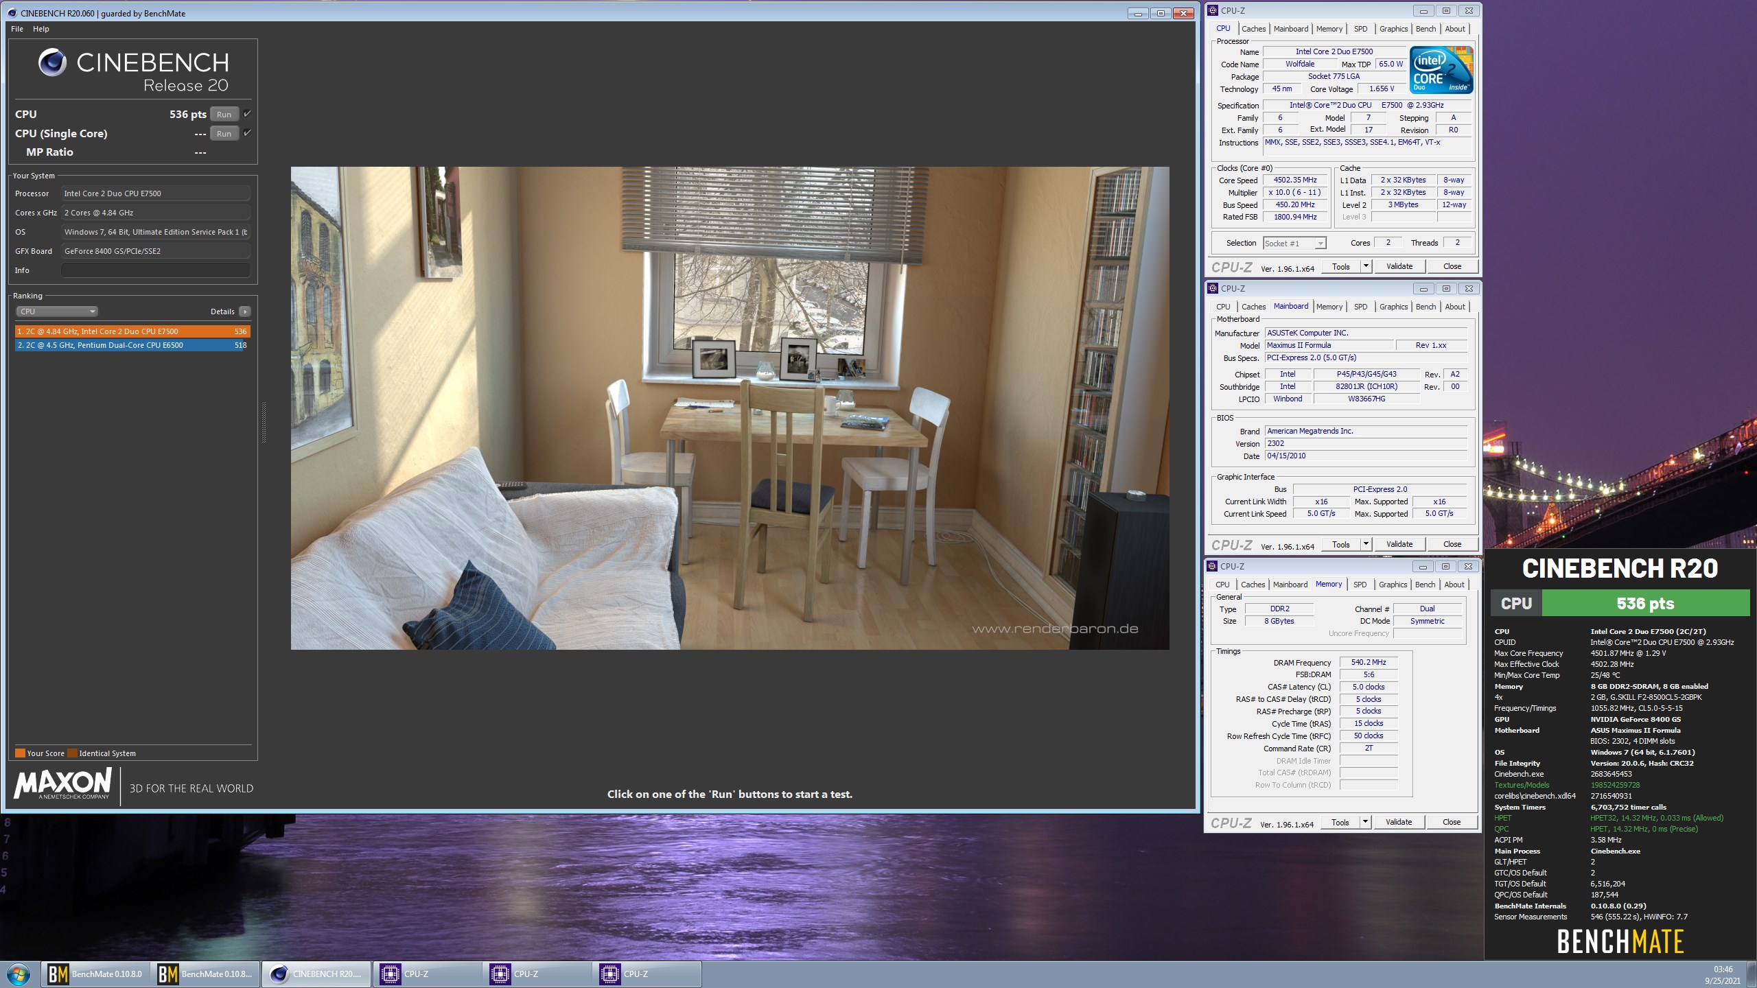Image resolution: width=1757 pixels, height=988 pixels.
Task: Click the Info input field in Your System
Action: coord(156,270)
